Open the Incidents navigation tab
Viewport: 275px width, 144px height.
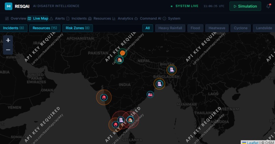coord(77,18)
